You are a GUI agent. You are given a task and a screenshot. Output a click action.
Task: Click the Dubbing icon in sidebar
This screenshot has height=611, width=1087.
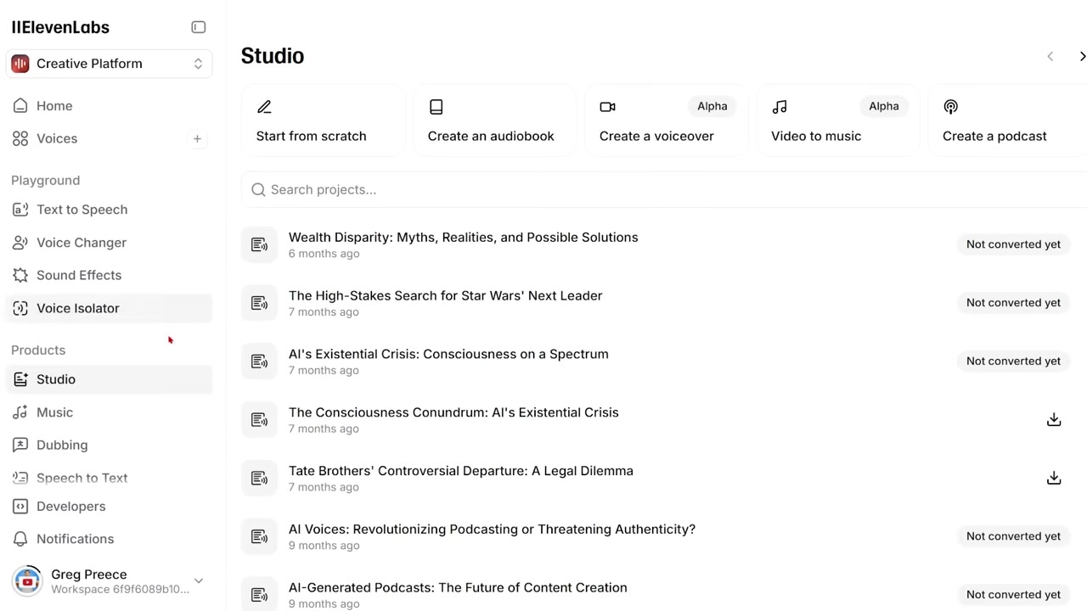coord(20,445)
